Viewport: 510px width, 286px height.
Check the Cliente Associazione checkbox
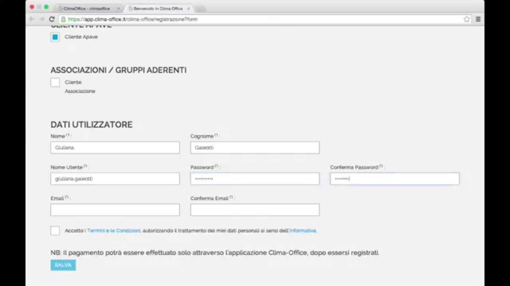tap(55, 83)
